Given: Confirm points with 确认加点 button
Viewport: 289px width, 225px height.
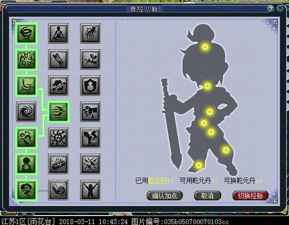Looking at the screenshot, I should click(164, 196).
